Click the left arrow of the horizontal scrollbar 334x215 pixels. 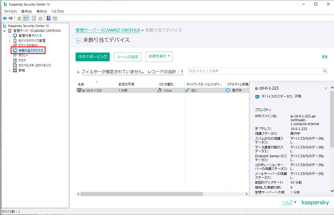click(x=78, y=194)
